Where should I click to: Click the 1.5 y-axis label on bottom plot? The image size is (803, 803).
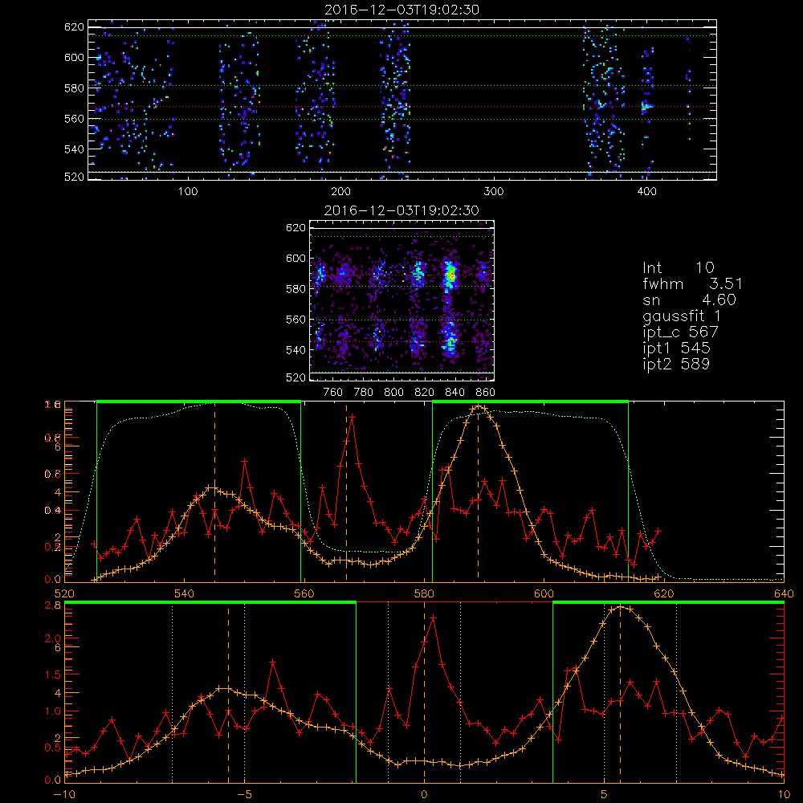pos(54,675)
